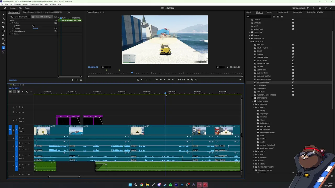
Task: Open the Windows Start menu
Action: click(x=130, y=185)
